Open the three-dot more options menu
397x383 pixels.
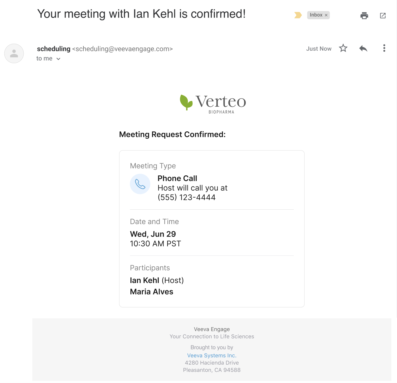coord(384,48)
